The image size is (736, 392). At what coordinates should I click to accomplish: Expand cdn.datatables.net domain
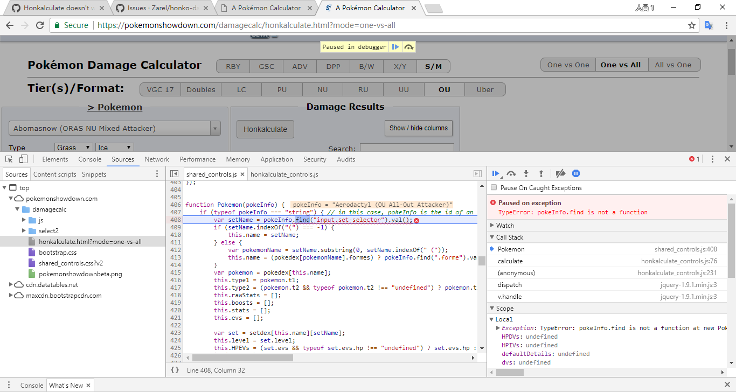click(x=12, y=285)
